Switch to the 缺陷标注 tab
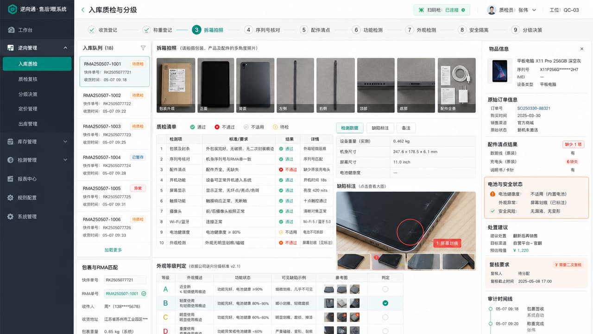The height and width of the screenshot is (334, 593). [x=380, y=128]
